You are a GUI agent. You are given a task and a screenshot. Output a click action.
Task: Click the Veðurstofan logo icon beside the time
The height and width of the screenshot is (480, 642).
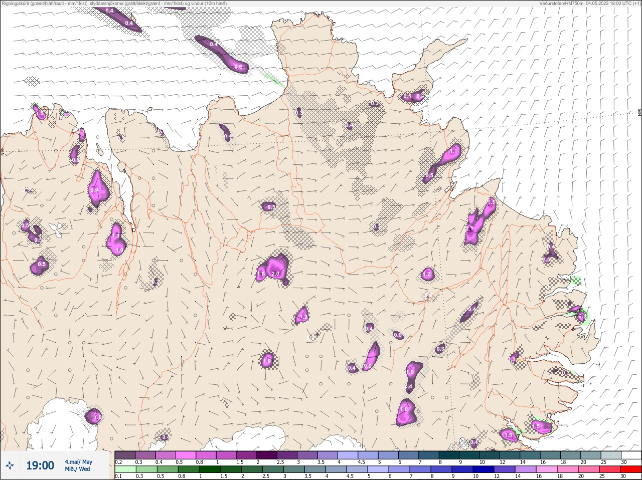10,465
